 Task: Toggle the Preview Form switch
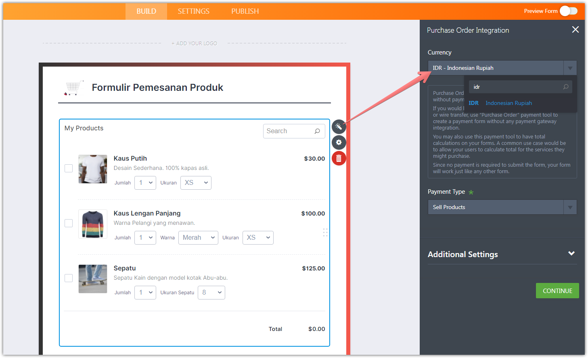[568, 11]
